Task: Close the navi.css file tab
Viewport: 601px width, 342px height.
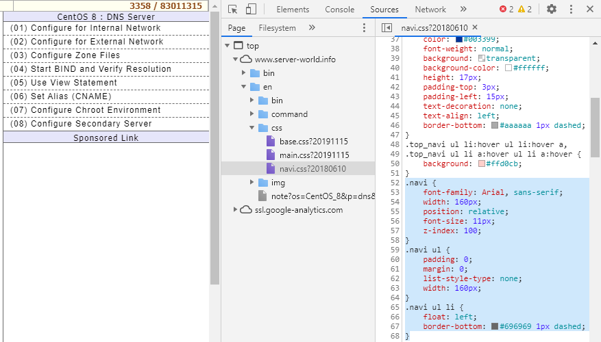Action: pyautogui.click(x=475, y=27)
